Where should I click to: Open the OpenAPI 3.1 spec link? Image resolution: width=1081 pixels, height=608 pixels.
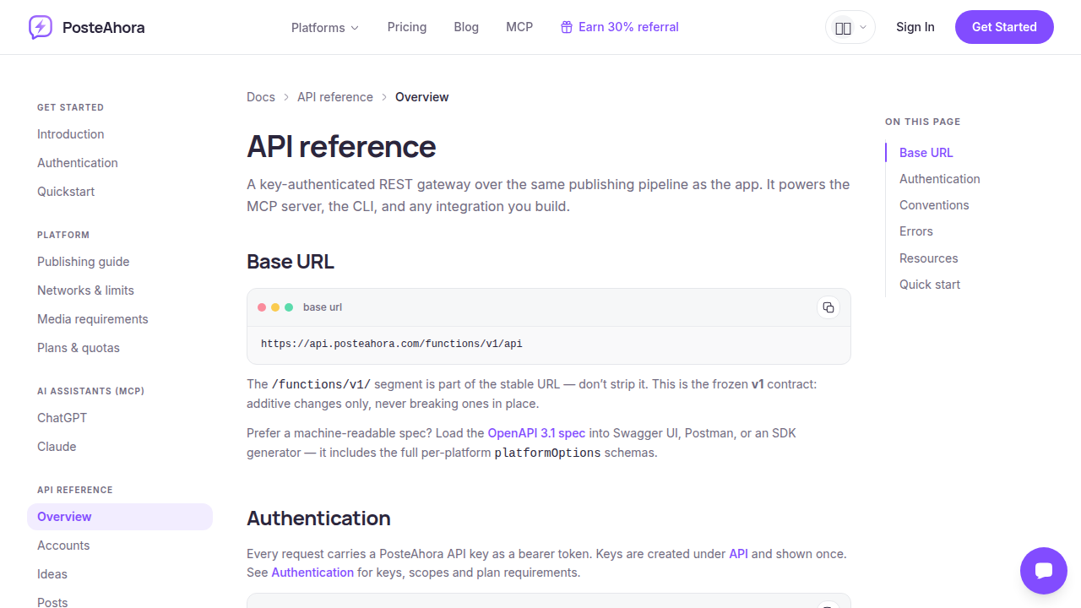[x=536, y=433]
